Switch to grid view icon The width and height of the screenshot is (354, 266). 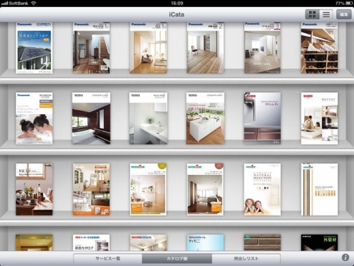coord(312,15)
